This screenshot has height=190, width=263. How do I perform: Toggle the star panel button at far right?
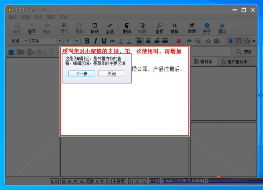pyautogui.click(x=247, y=41)
